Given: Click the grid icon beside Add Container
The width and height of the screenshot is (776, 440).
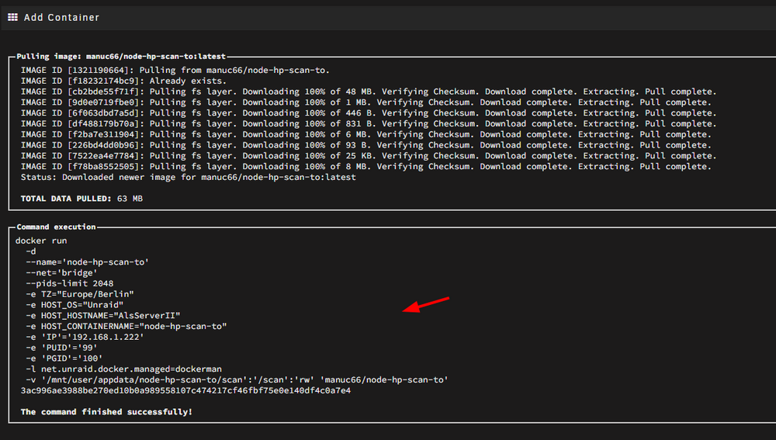Looking at the screenshot, I should click(x=13, y=17).
